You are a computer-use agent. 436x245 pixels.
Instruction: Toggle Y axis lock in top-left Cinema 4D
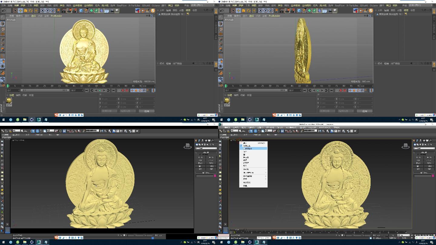tap(48, 11)
